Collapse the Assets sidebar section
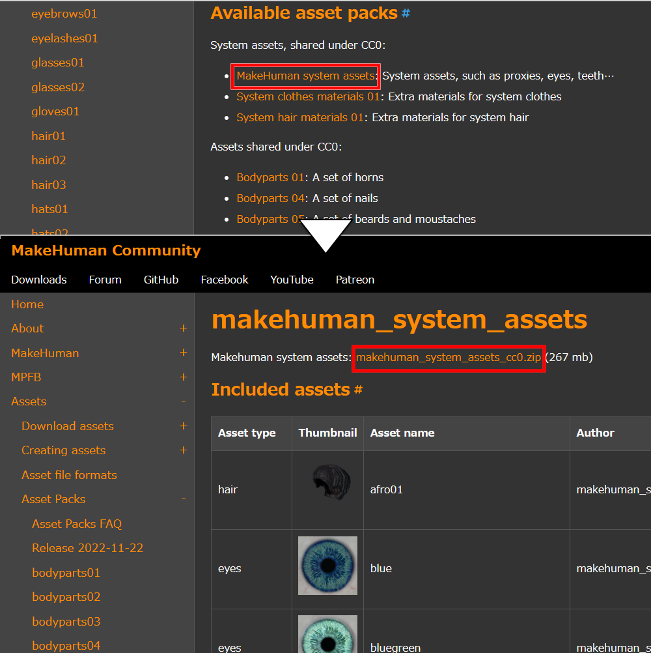Viewport: 651px width, 653px height. click(184, 401)
